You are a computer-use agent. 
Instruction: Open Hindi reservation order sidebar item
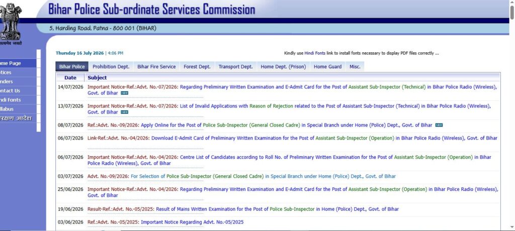18,119
